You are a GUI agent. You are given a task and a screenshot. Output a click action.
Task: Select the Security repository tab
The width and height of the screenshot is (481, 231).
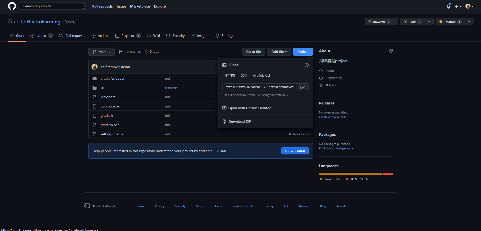point(175,36)
